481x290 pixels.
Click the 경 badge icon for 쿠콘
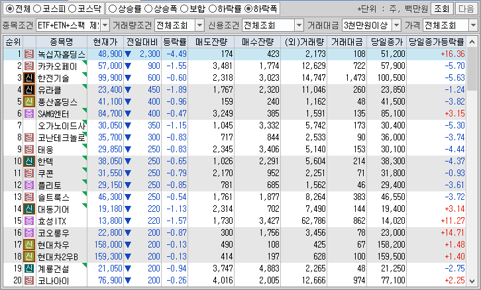click(29, 173)
